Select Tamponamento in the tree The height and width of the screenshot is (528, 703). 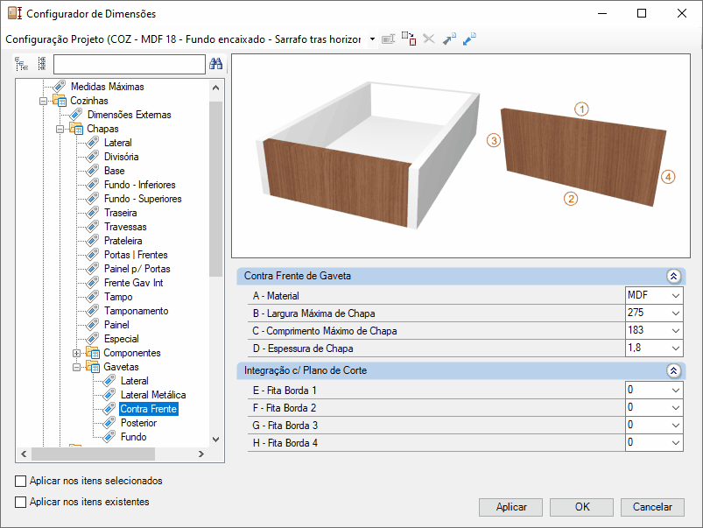coord(137,311)
